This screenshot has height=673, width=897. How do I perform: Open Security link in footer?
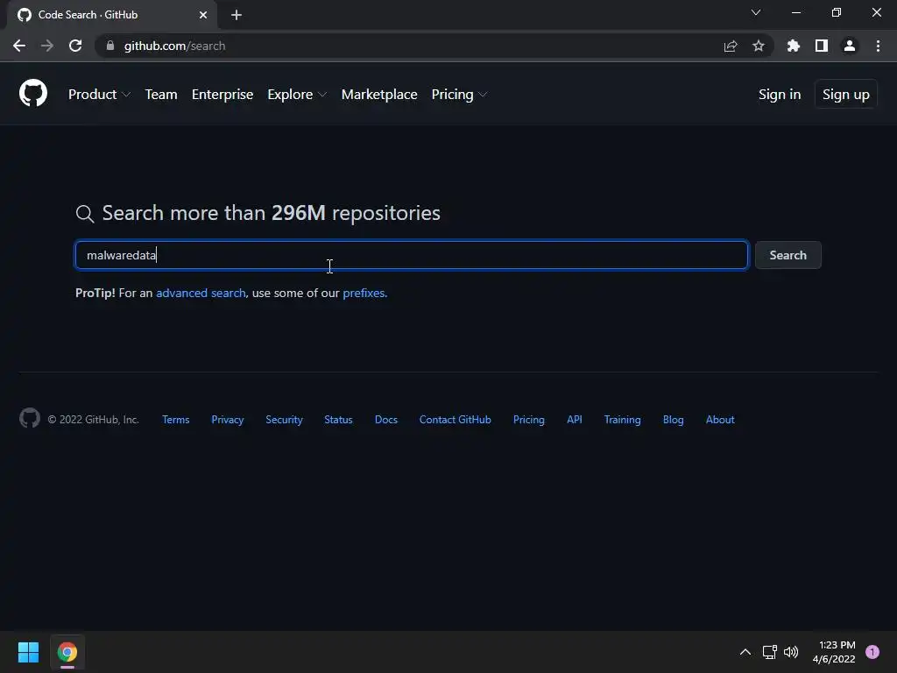[284, 420]
